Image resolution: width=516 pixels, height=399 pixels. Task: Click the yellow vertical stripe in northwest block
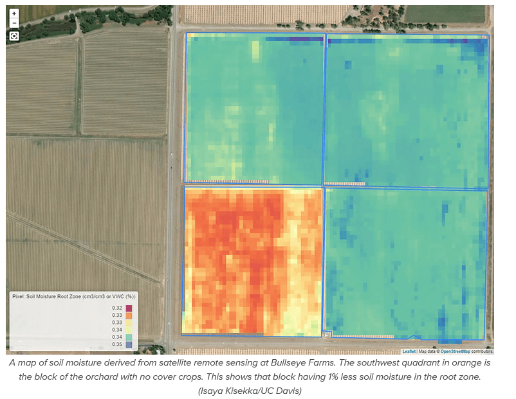click(x=255, y=51)
